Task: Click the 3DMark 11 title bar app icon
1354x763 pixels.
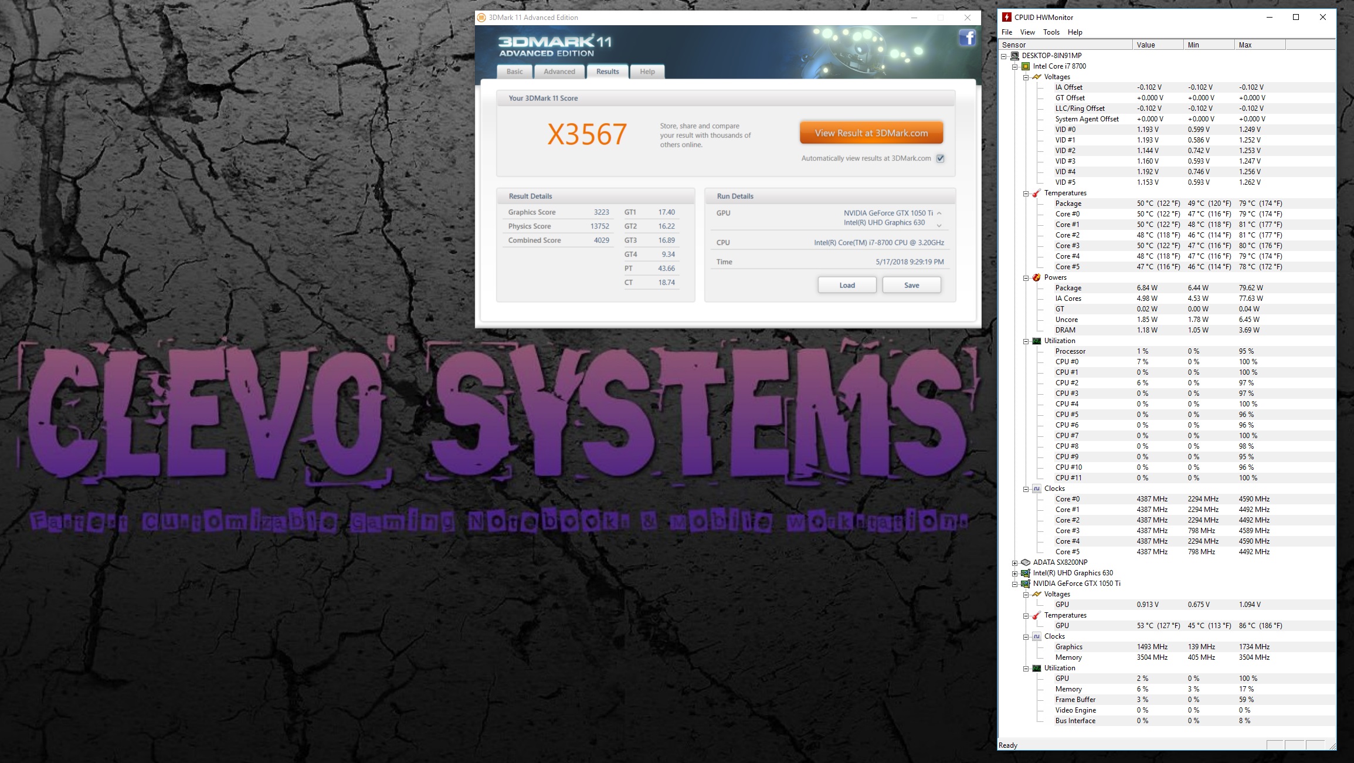Action: 481,18
